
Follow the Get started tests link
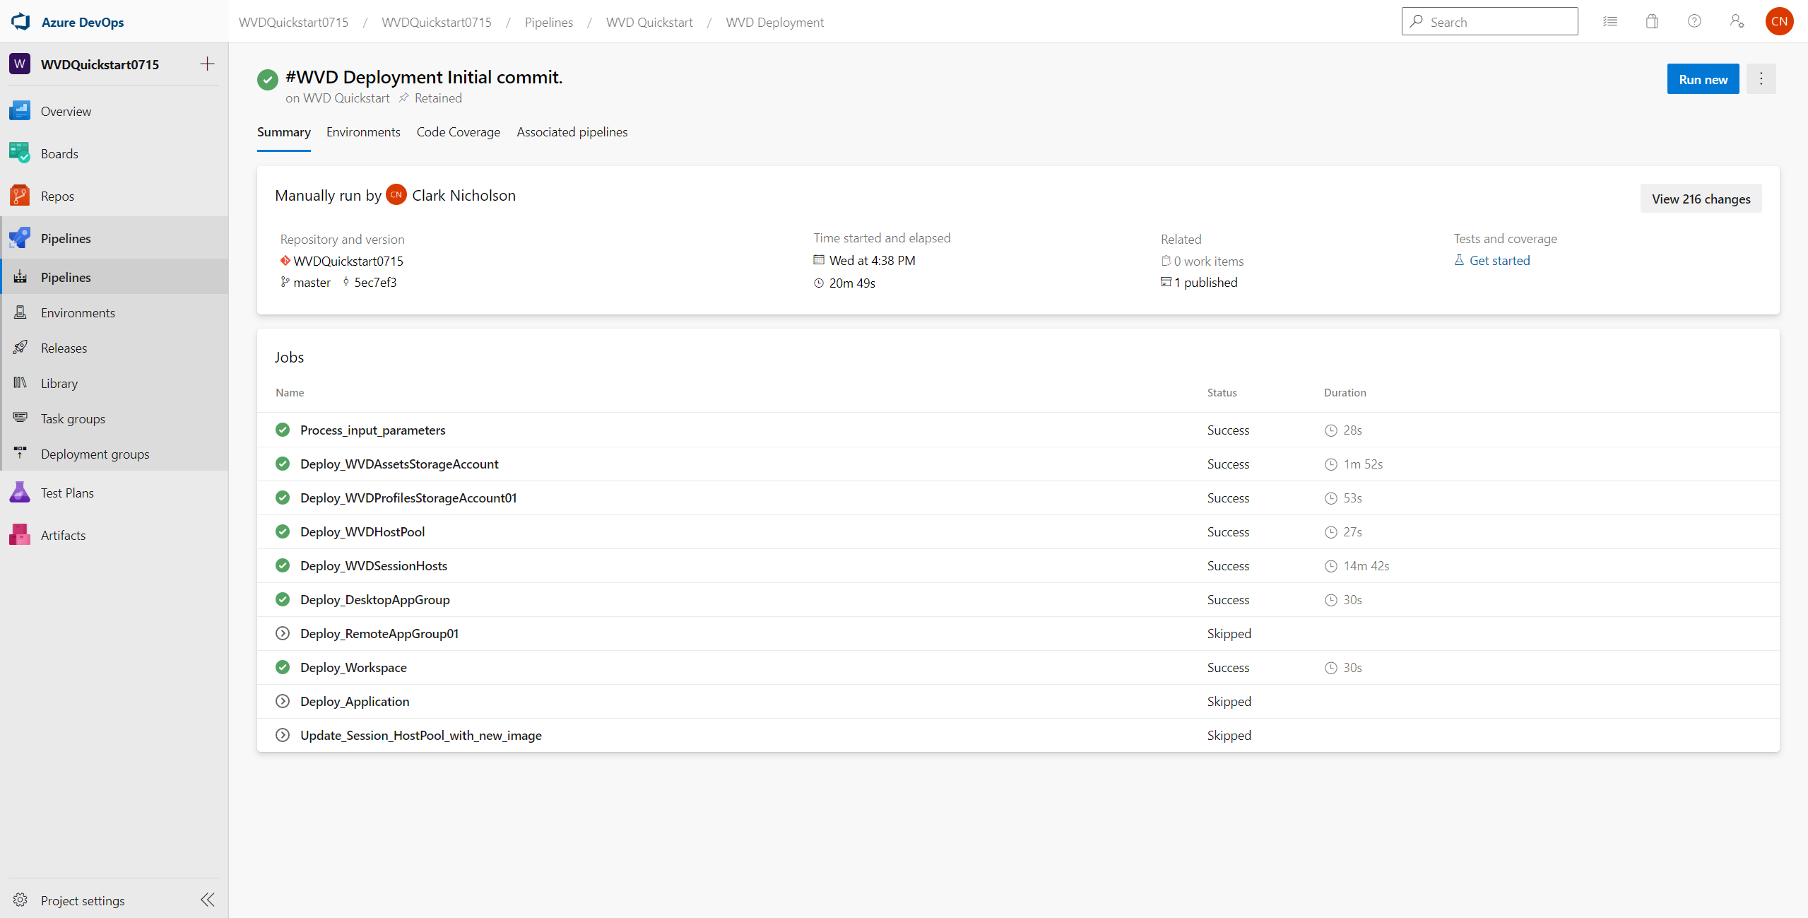click(1499, 260)
